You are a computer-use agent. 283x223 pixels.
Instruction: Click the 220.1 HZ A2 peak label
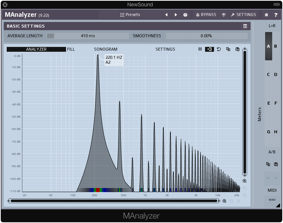(x=114, y=60)
